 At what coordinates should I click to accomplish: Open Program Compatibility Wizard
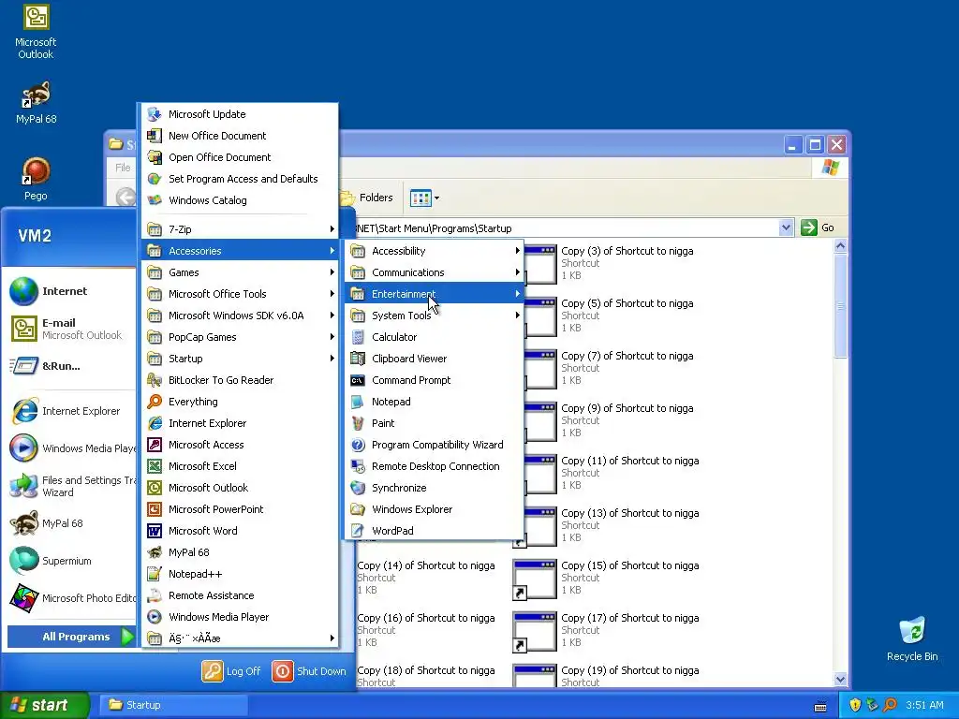(x=435, y=445)
